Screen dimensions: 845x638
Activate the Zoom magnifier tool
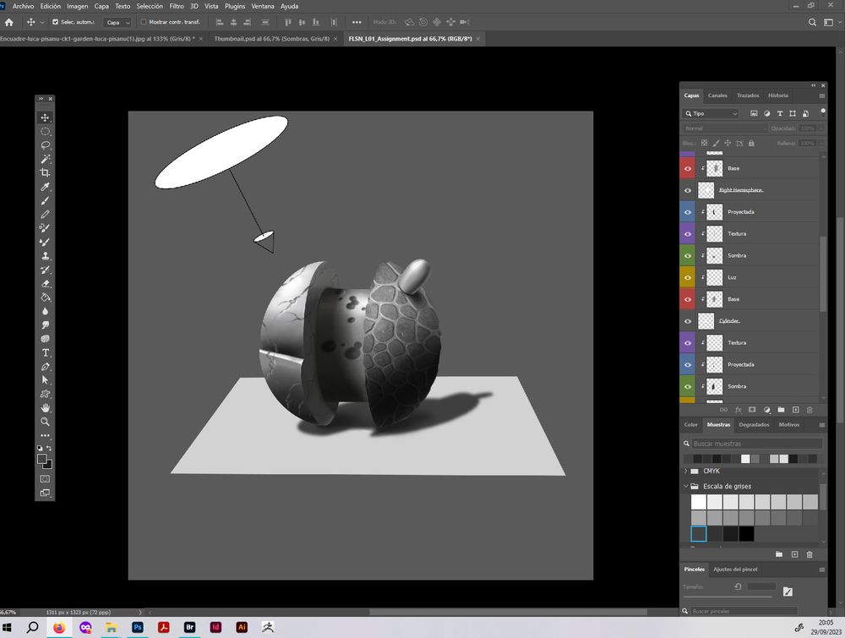pos(46,422)
